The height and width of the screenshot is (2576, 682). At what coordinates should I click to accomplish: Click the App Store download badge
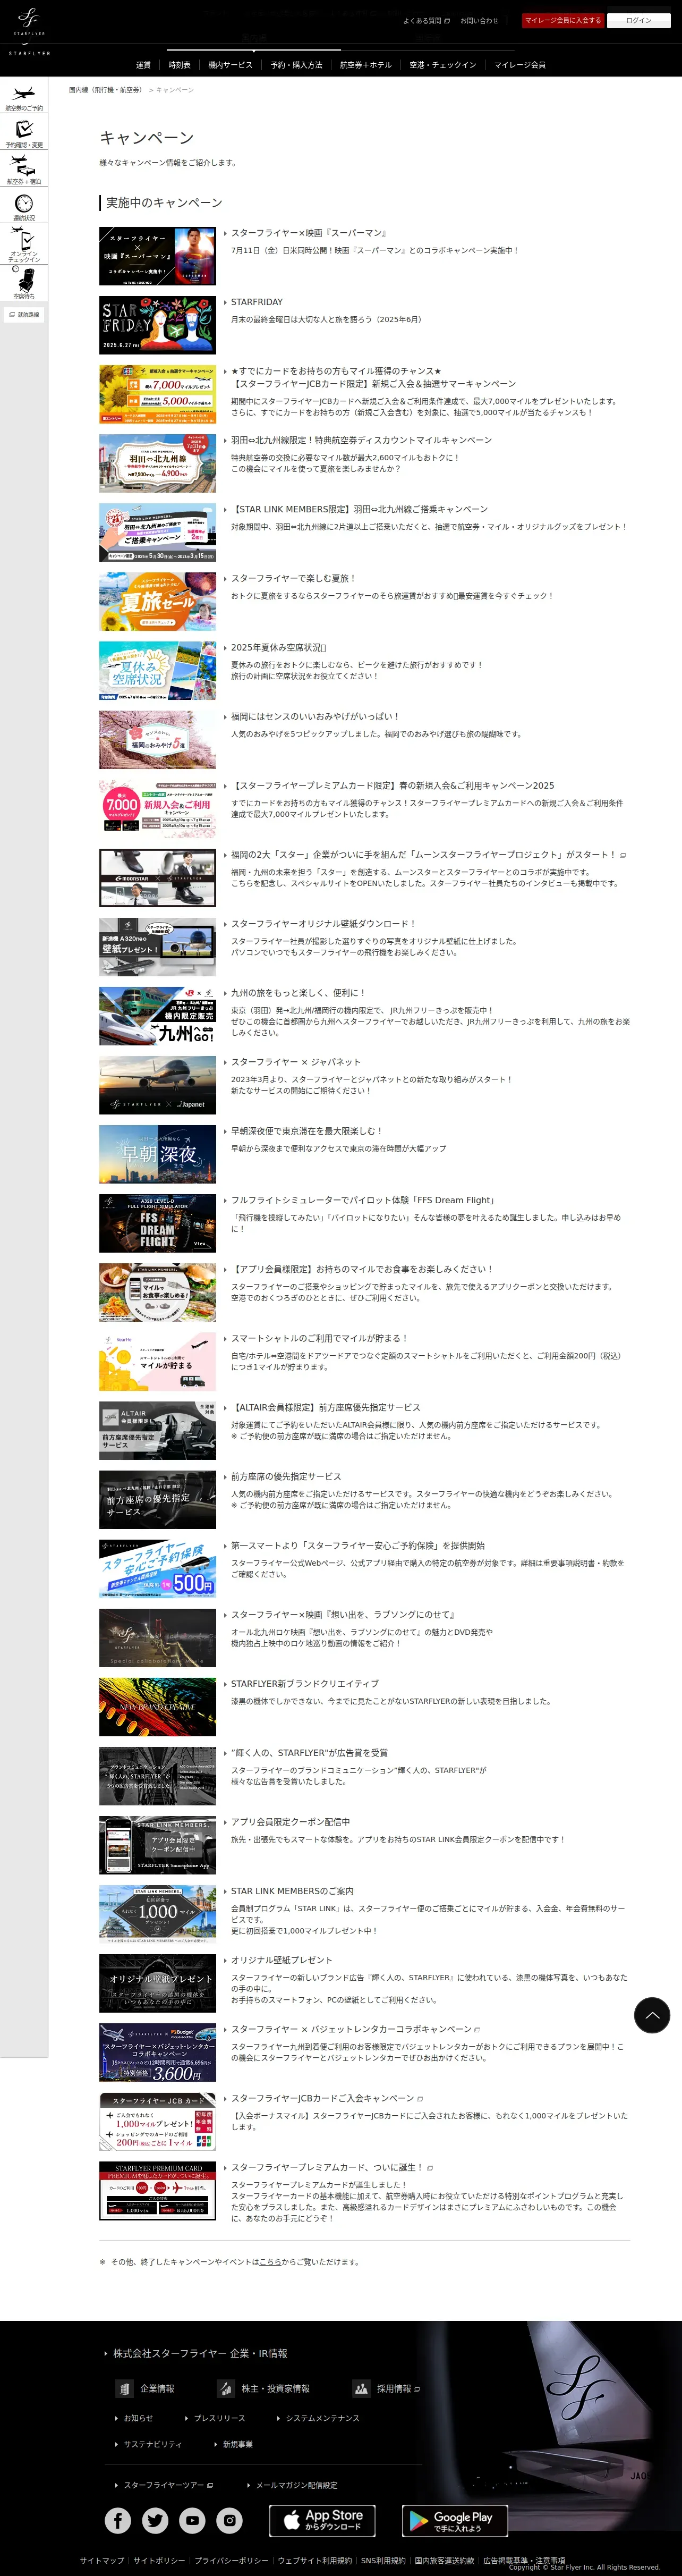click(x=322, y=2521)
